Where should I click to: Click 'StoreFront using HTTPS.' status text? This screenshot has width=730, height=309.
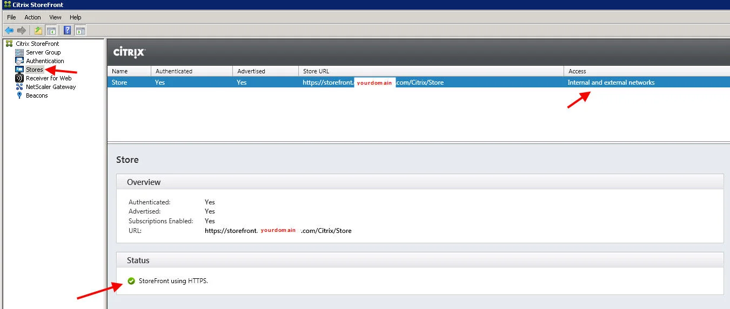[x=173, y=281]
